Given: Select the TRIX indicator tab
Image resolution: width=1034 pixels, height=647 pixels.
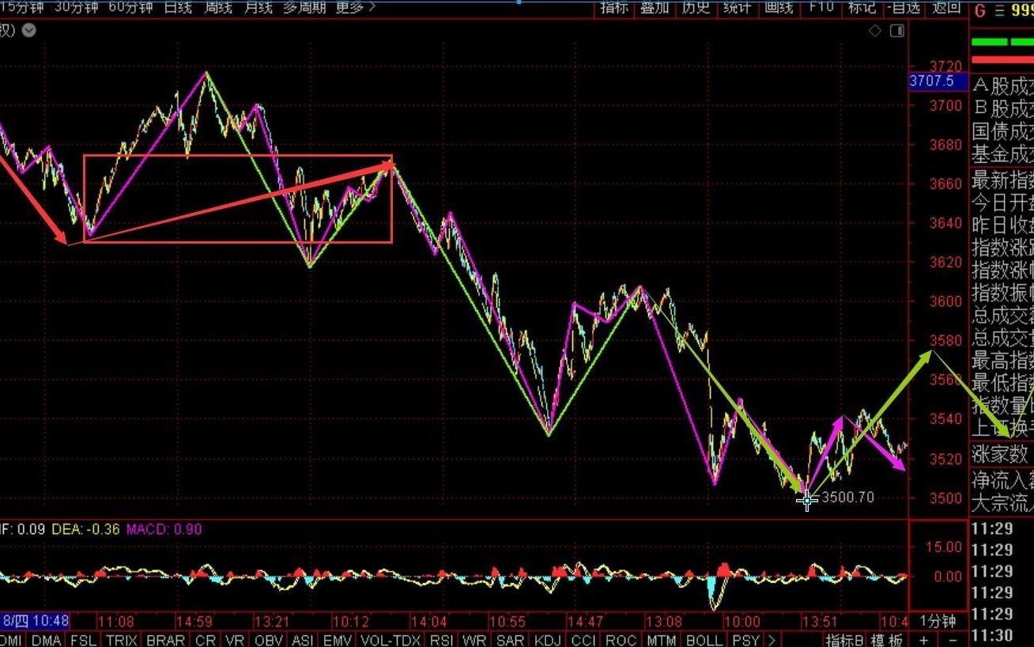Looking at the screenshot, I should pyautogui.click(x=122, y=640).
